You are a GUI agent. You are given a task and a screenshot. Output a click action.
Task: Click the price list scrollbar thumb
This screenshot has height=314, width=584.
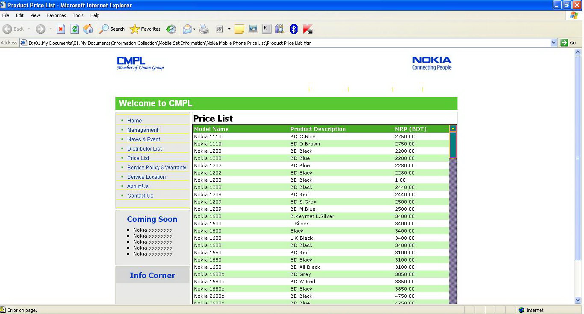click(453, 145)
